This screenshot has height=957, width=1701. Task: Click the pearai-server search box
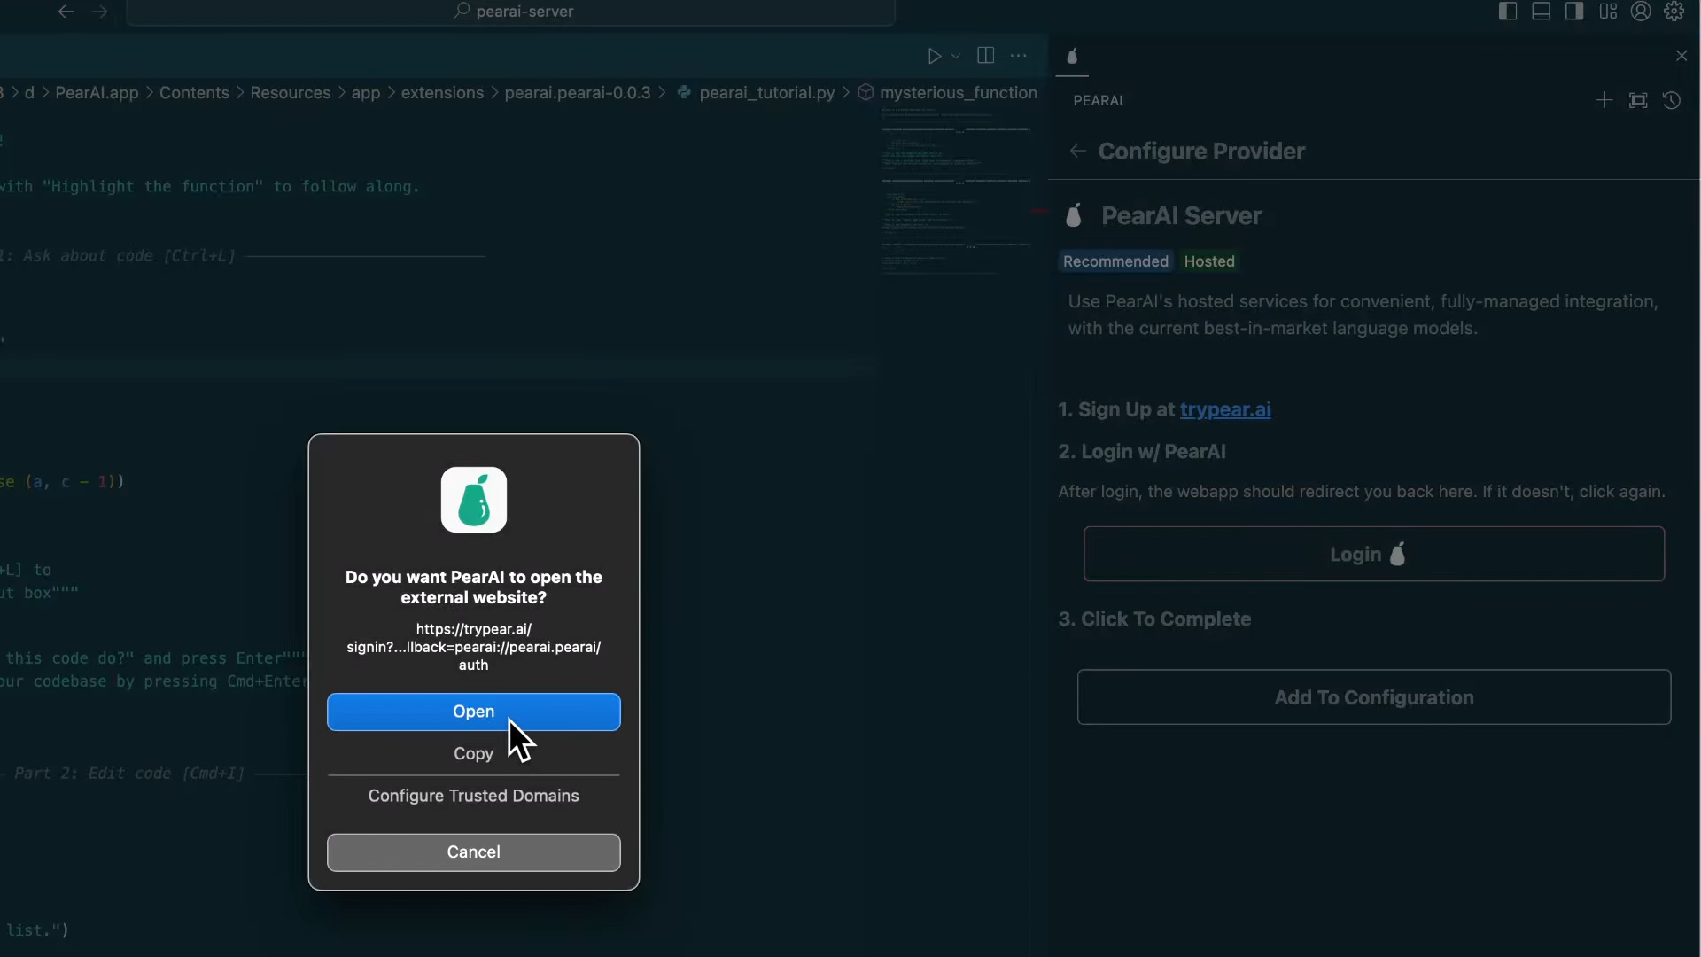pos(511,12)
